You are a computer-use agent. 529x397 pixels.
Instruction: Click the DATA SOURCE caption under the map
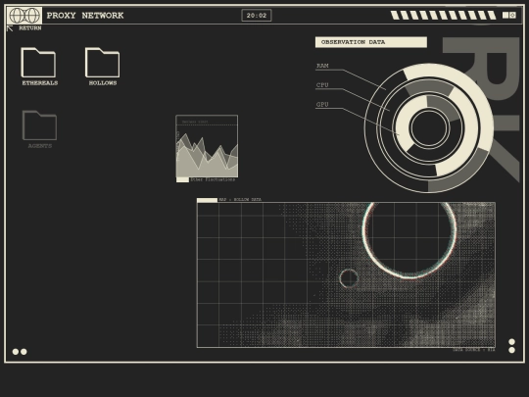click(474, 350)
